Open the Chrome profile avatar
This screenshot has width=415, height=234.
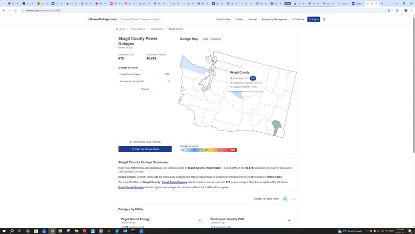pyautogui.click(x=406, y=10)
